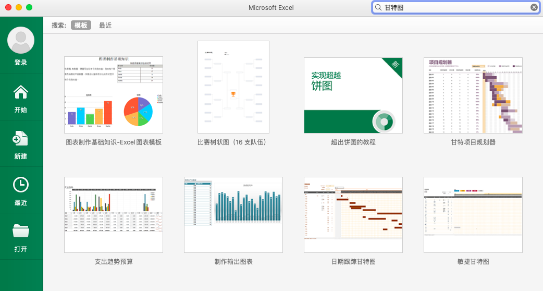Image resolution: width=543 pixels, height=291 pixels.
Task: Clear the search field with X icon
Action: [534, 7]
